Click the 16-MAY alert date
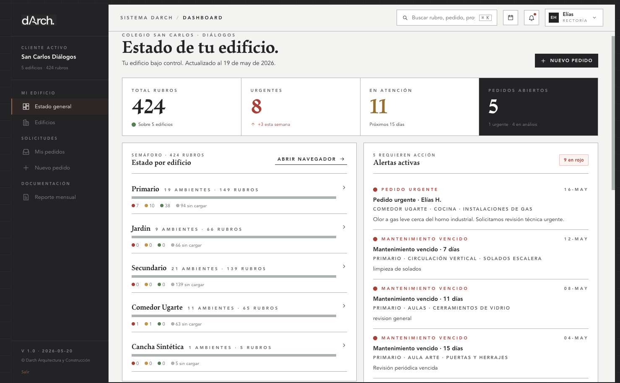620x383 pixels. pyautogui.click(x=576, y=190)
